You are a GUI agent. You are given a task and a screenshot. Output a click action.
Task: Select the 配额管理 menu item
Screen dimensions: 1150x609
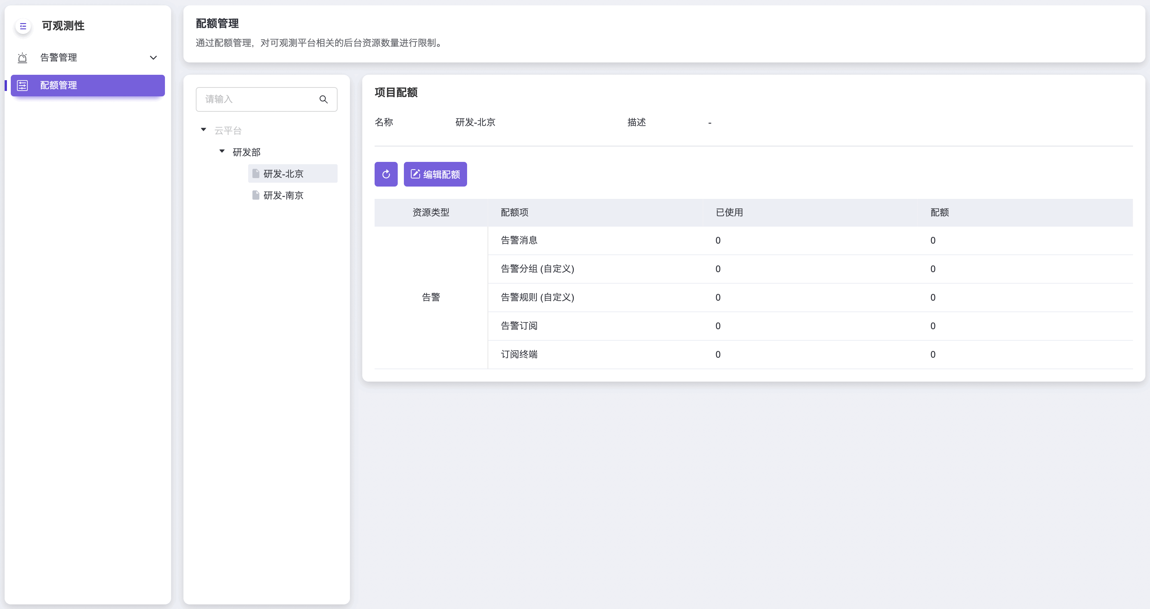coord(59,85)
